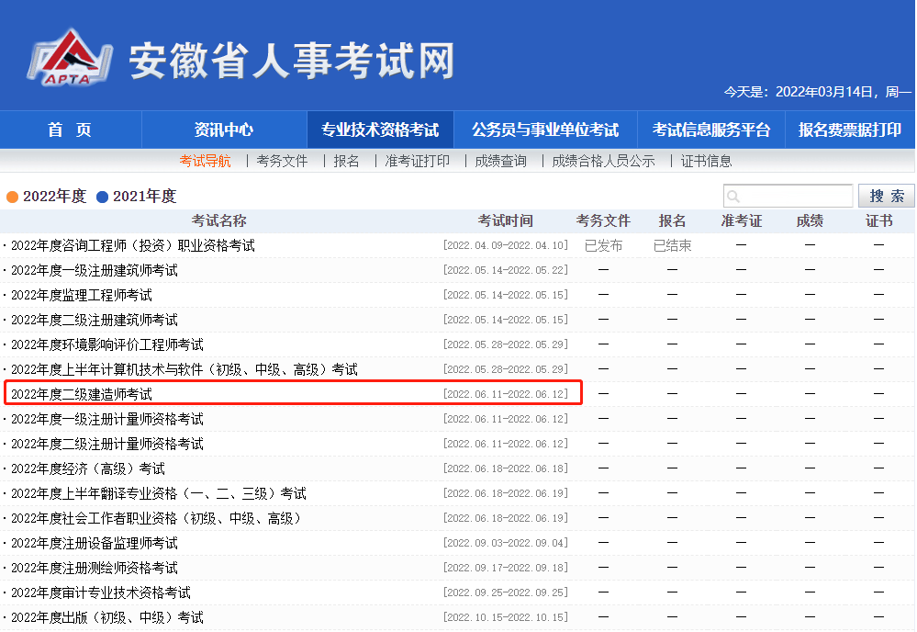
Task: Open the 首页 menu item
Action: pos(72,129)
